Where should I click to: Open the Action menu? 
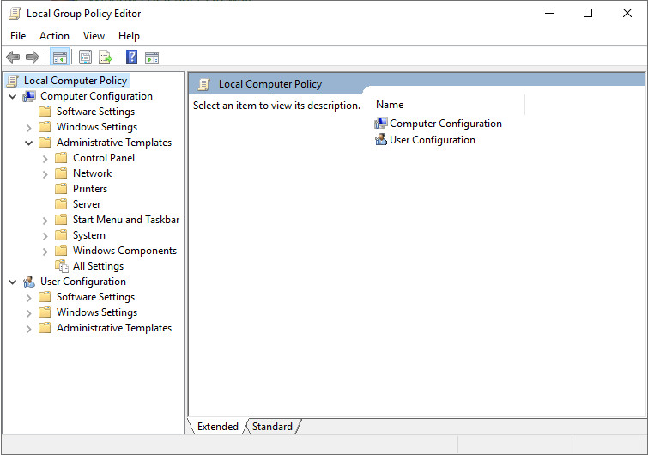[x=54, y=36]
